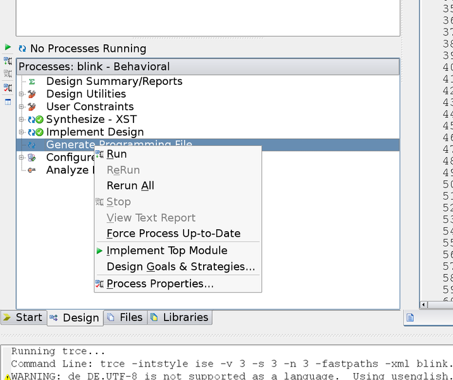Switch to the Libraries tab

180,317
